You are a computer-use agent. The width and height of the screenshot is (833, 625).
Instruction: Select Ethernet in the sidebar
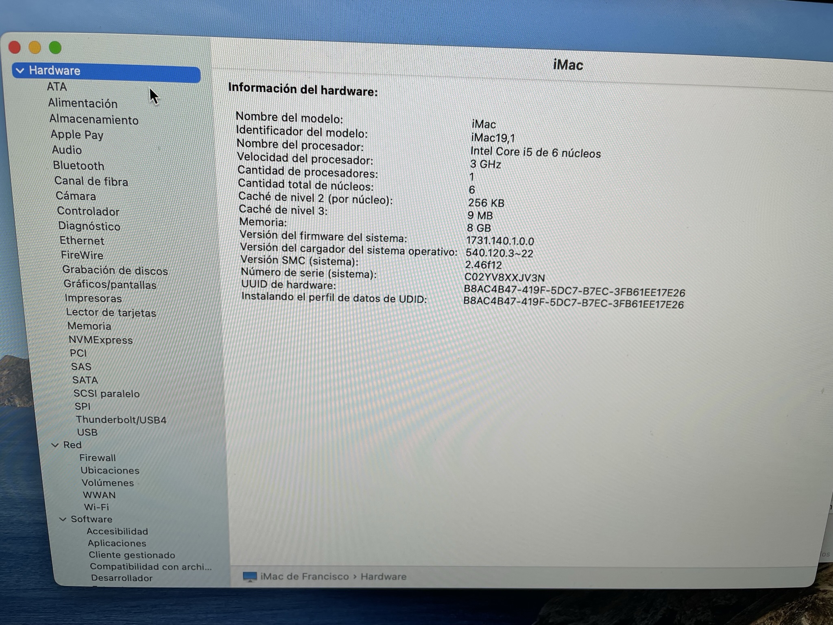82,240
